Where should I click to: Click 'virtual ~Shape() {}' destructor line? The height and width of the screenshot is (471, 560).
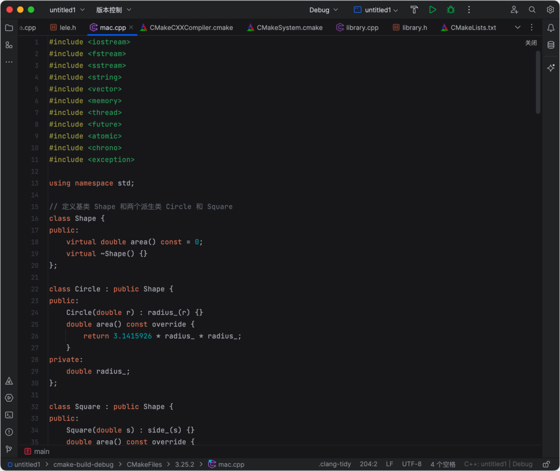click(107, 254)
